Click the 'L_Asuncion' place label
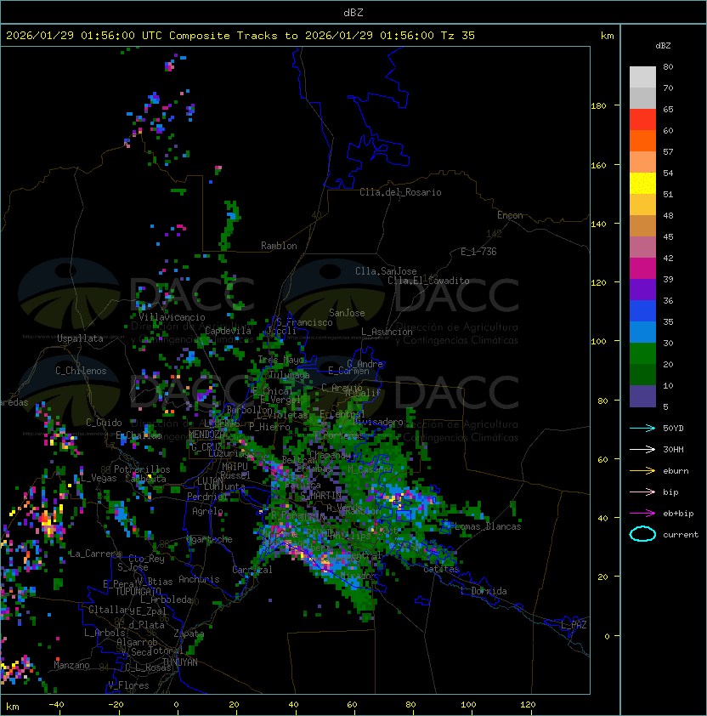This screenshot has width=707, height=716. [387, 332]
